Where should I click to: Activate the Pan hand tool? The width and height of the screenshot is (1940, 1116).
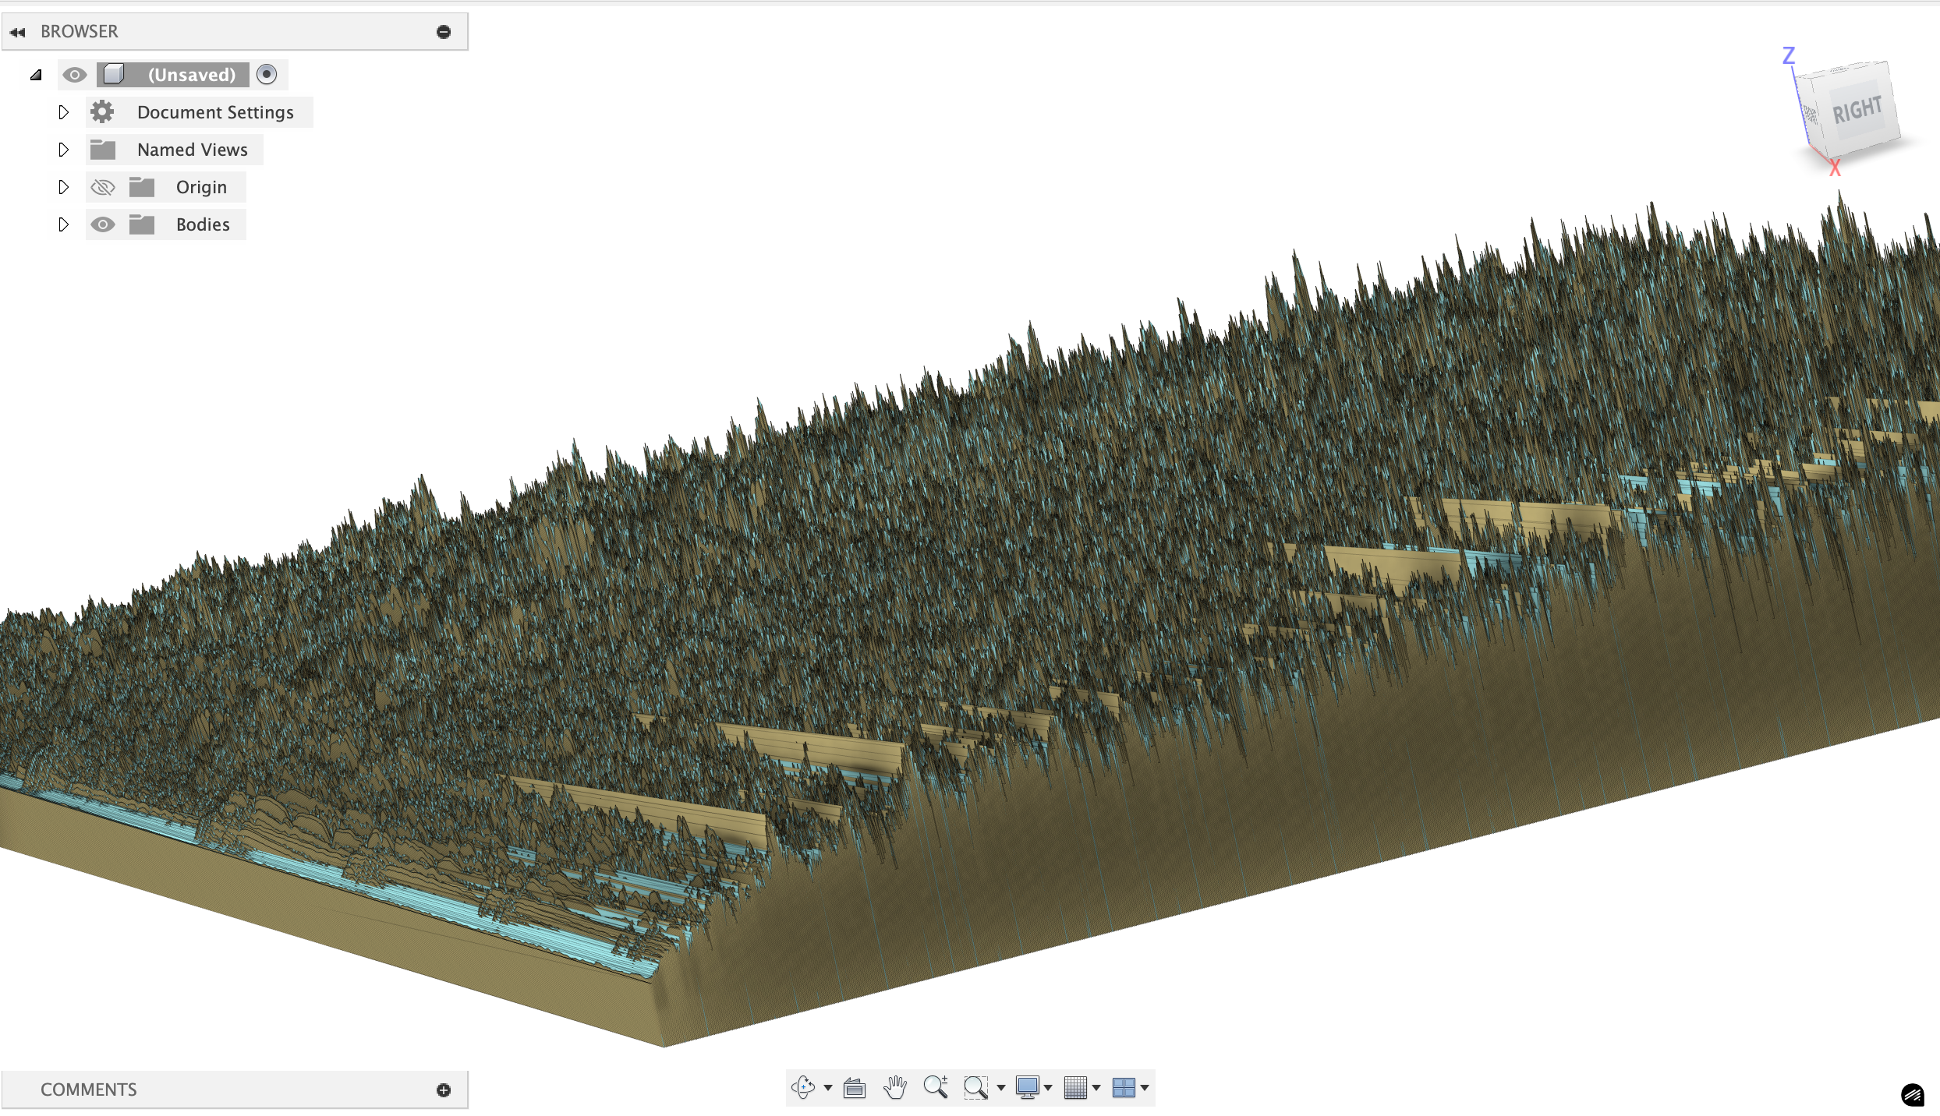[895, 1087]
